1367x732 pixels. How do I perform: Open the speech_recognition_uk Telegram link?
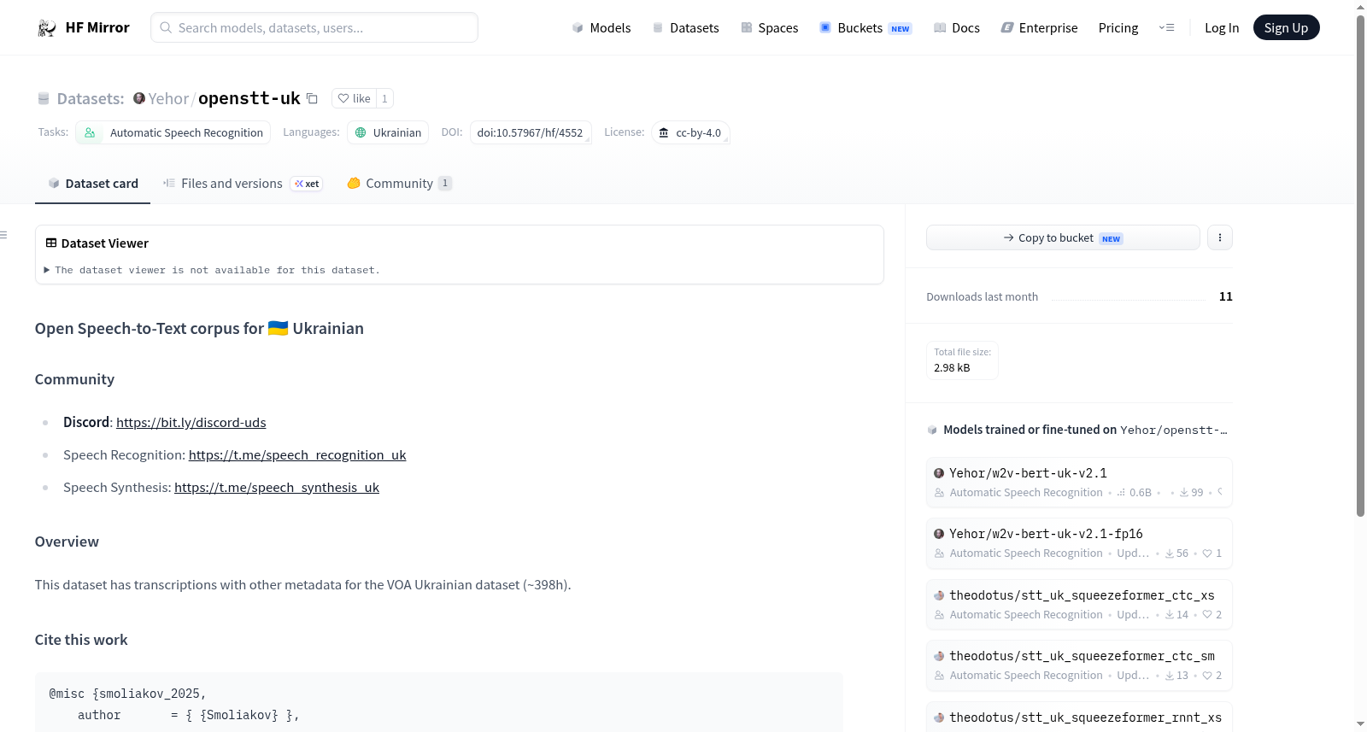[x=297, y=455]
